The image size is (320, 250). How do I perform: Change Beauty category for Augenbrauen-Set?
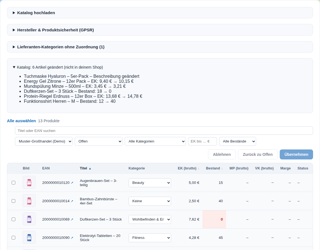tap(150, 183)
